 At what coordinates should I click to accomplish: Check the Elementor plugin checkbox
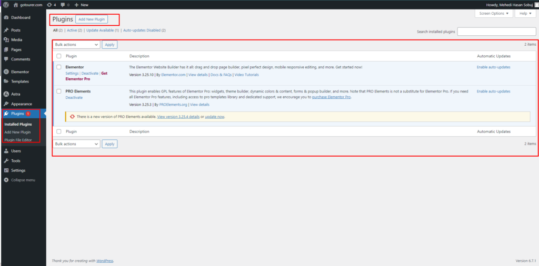(59, 67)
